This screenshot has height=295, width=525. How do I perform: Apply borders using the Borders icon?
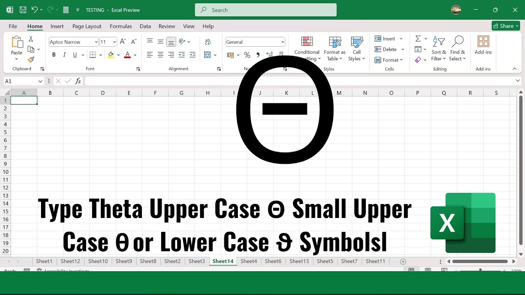coord(93,55)
